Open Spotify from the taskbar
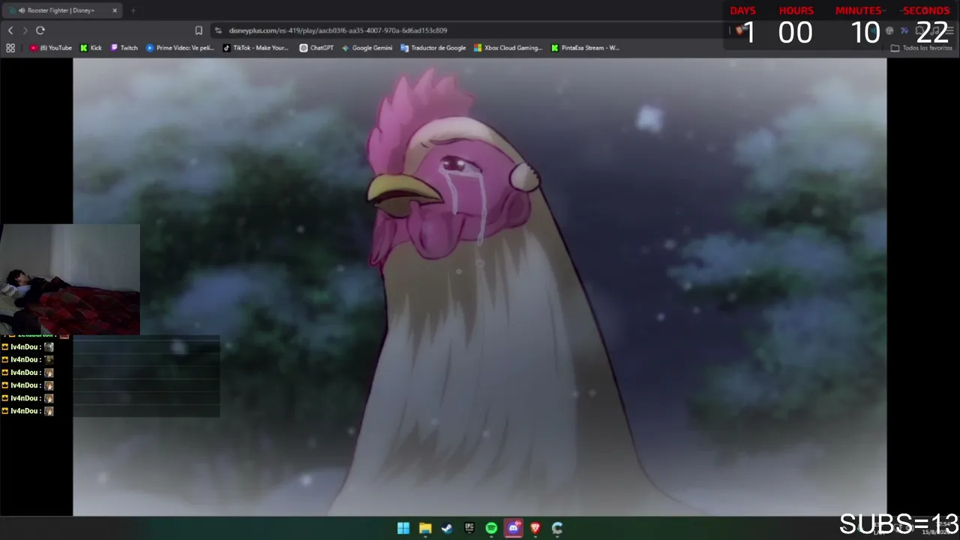 491,528
